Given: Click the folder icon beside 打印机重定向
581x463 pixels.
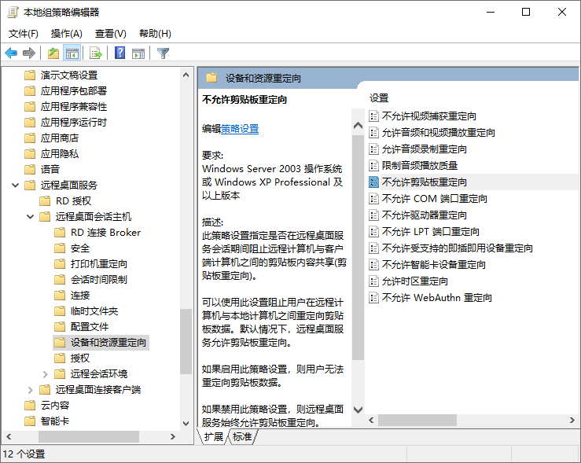Looking at the screenshot, I should [x=60, y=263].
